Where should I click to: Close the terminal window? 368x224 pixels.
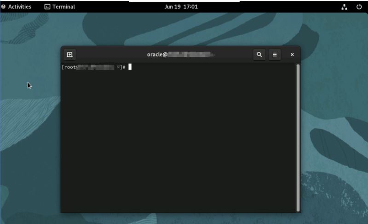(292, 55)
